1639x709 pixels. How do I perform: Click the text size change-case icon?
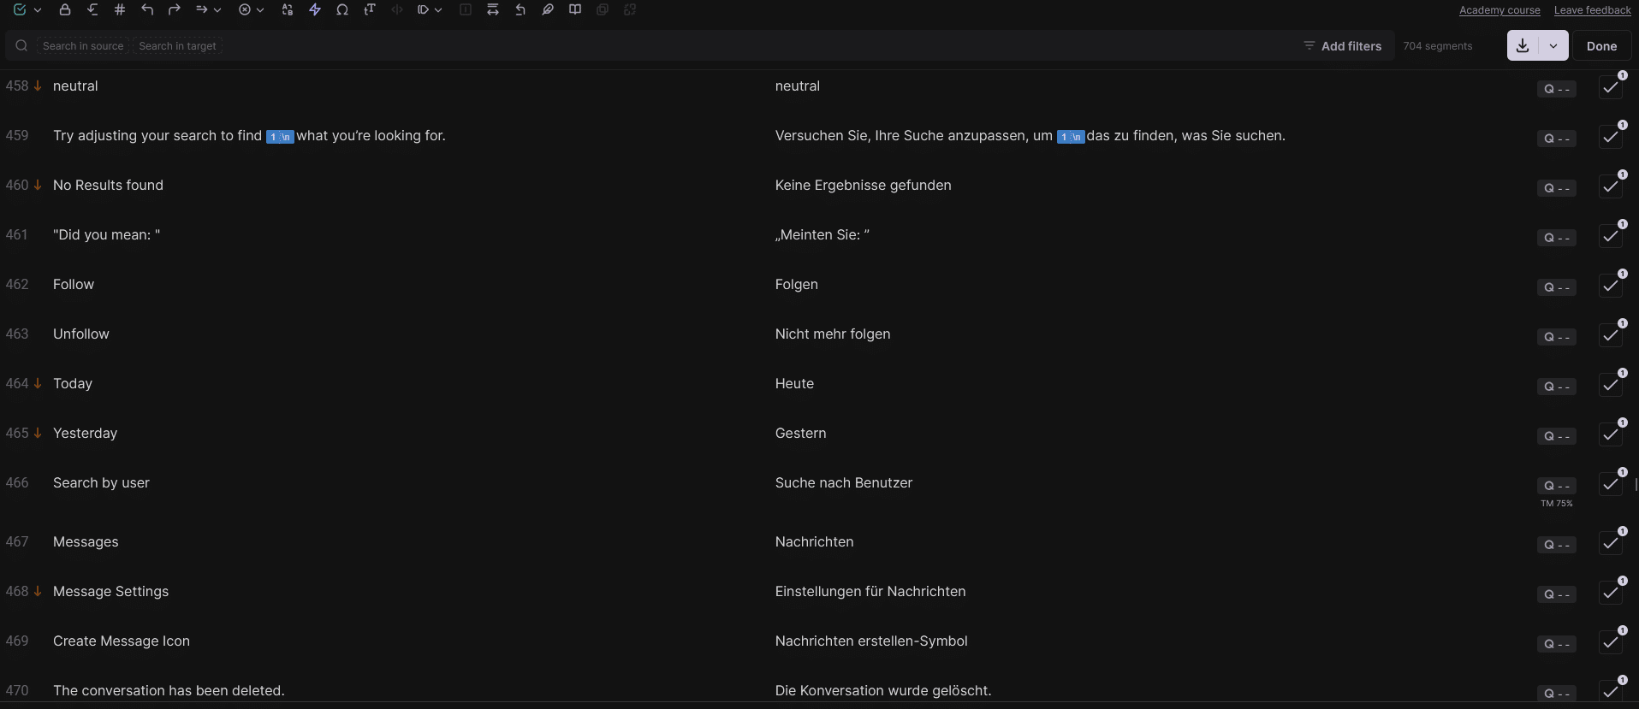tap(370, 10)
